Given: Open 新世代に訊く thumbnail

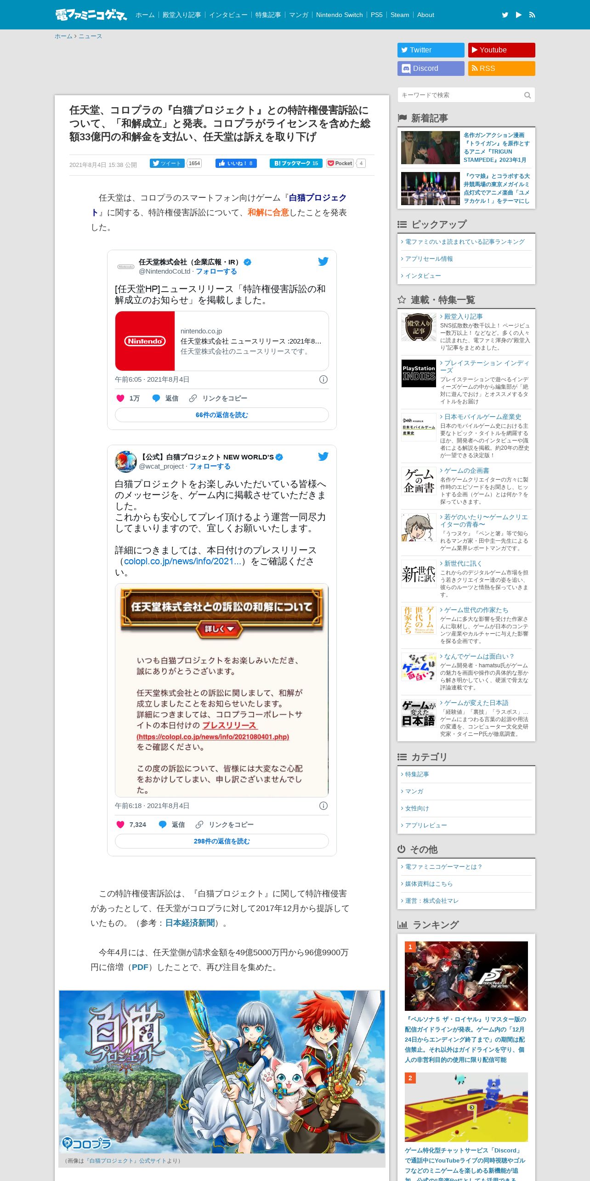Looking at the screenshot, I should click(419, 573).
